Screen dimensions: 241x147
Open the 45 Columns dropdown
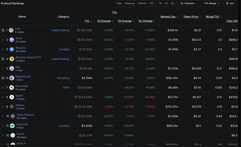189,4
